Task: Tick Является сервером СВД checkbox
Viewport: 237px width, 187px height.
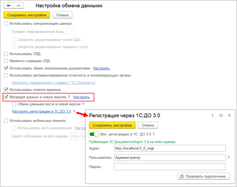Action: (x=6, y=61)
